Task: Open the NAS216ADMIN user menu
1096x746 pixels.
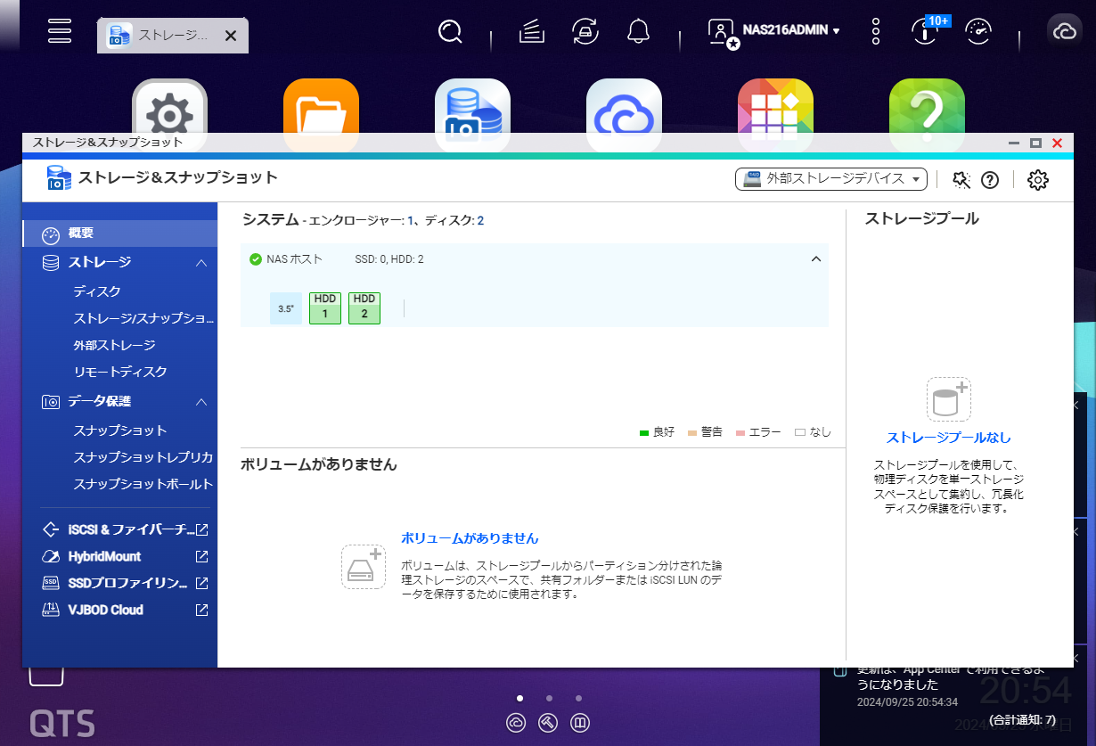Action: coord(773,30)
